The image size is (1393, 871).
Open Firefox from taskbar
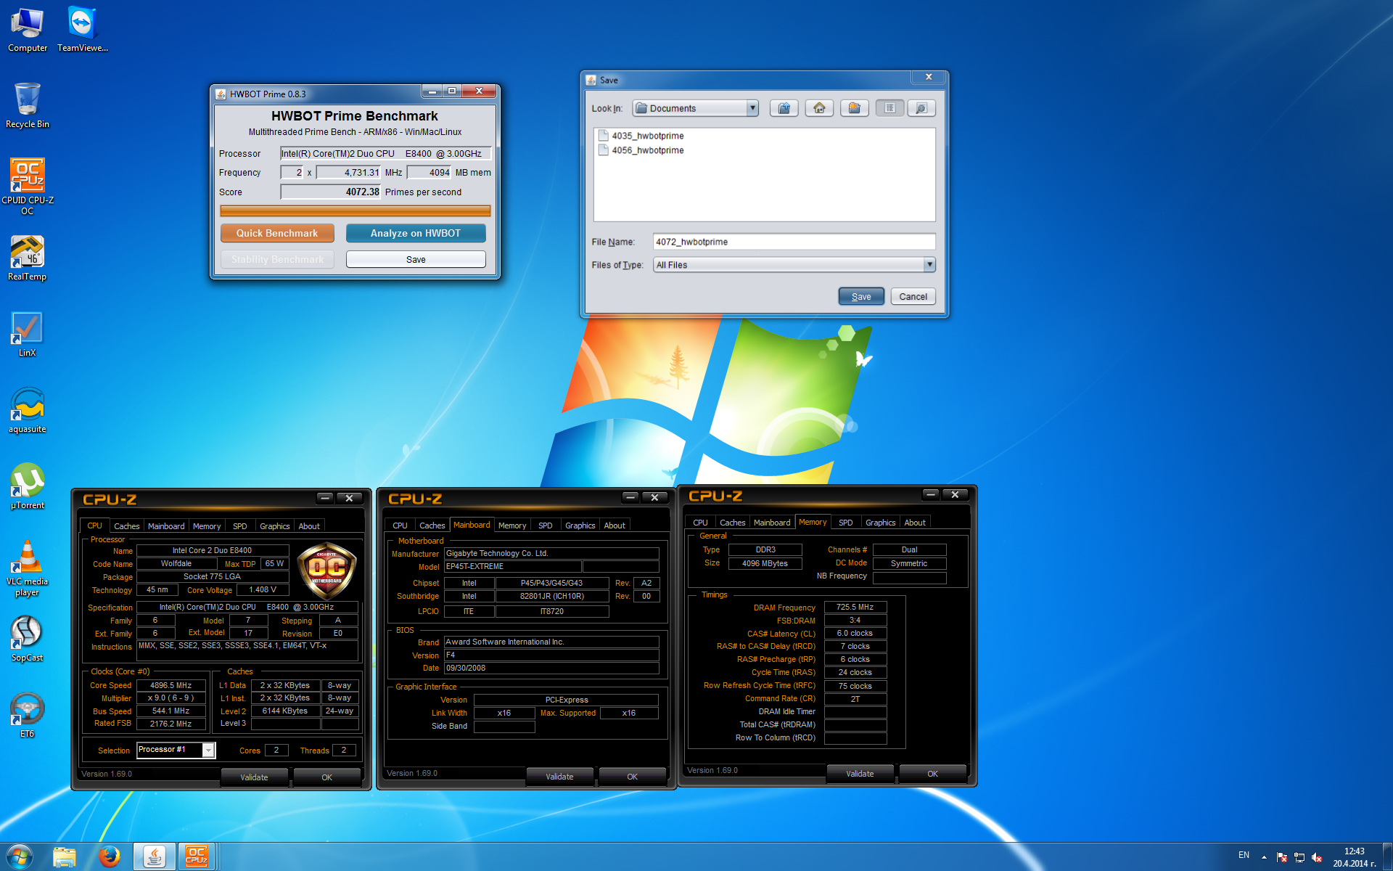click(x=109, y=857)
